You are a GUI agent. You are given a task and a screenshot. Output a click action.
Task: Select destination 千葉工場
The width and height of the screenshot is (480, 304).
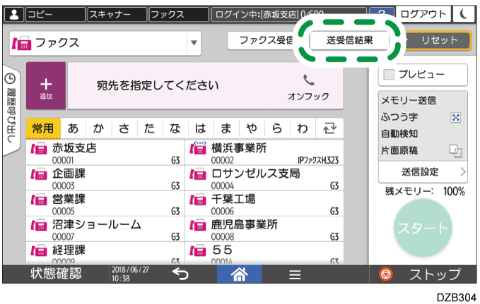[264, 204]
